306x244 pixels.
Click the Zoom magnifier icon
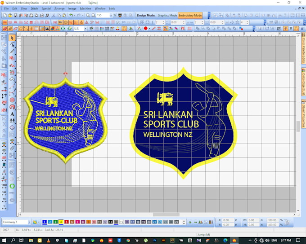(x=88, y=15)
